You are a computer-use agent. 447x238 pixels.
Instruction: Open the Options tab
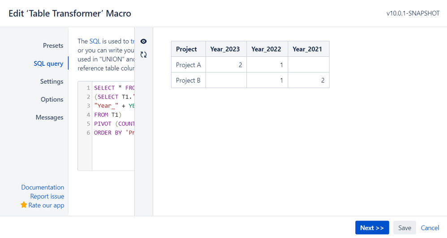[x=52, y=99]
